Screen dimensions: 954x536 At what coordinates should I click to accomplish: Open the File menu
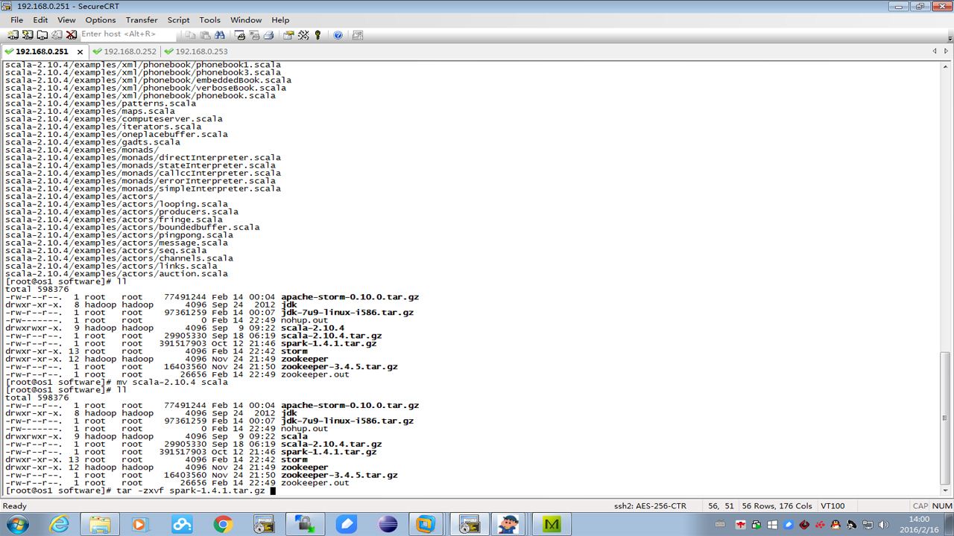[16, 20]
